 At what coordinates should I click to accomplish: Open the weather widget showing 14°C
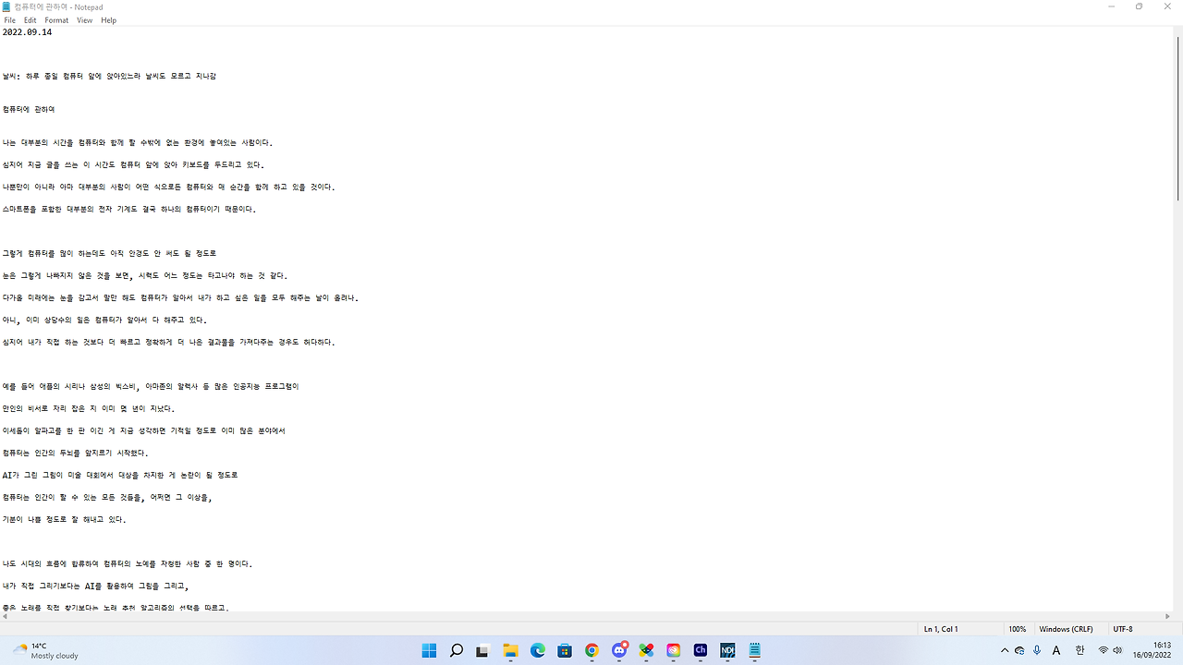(x=46, y=650)
